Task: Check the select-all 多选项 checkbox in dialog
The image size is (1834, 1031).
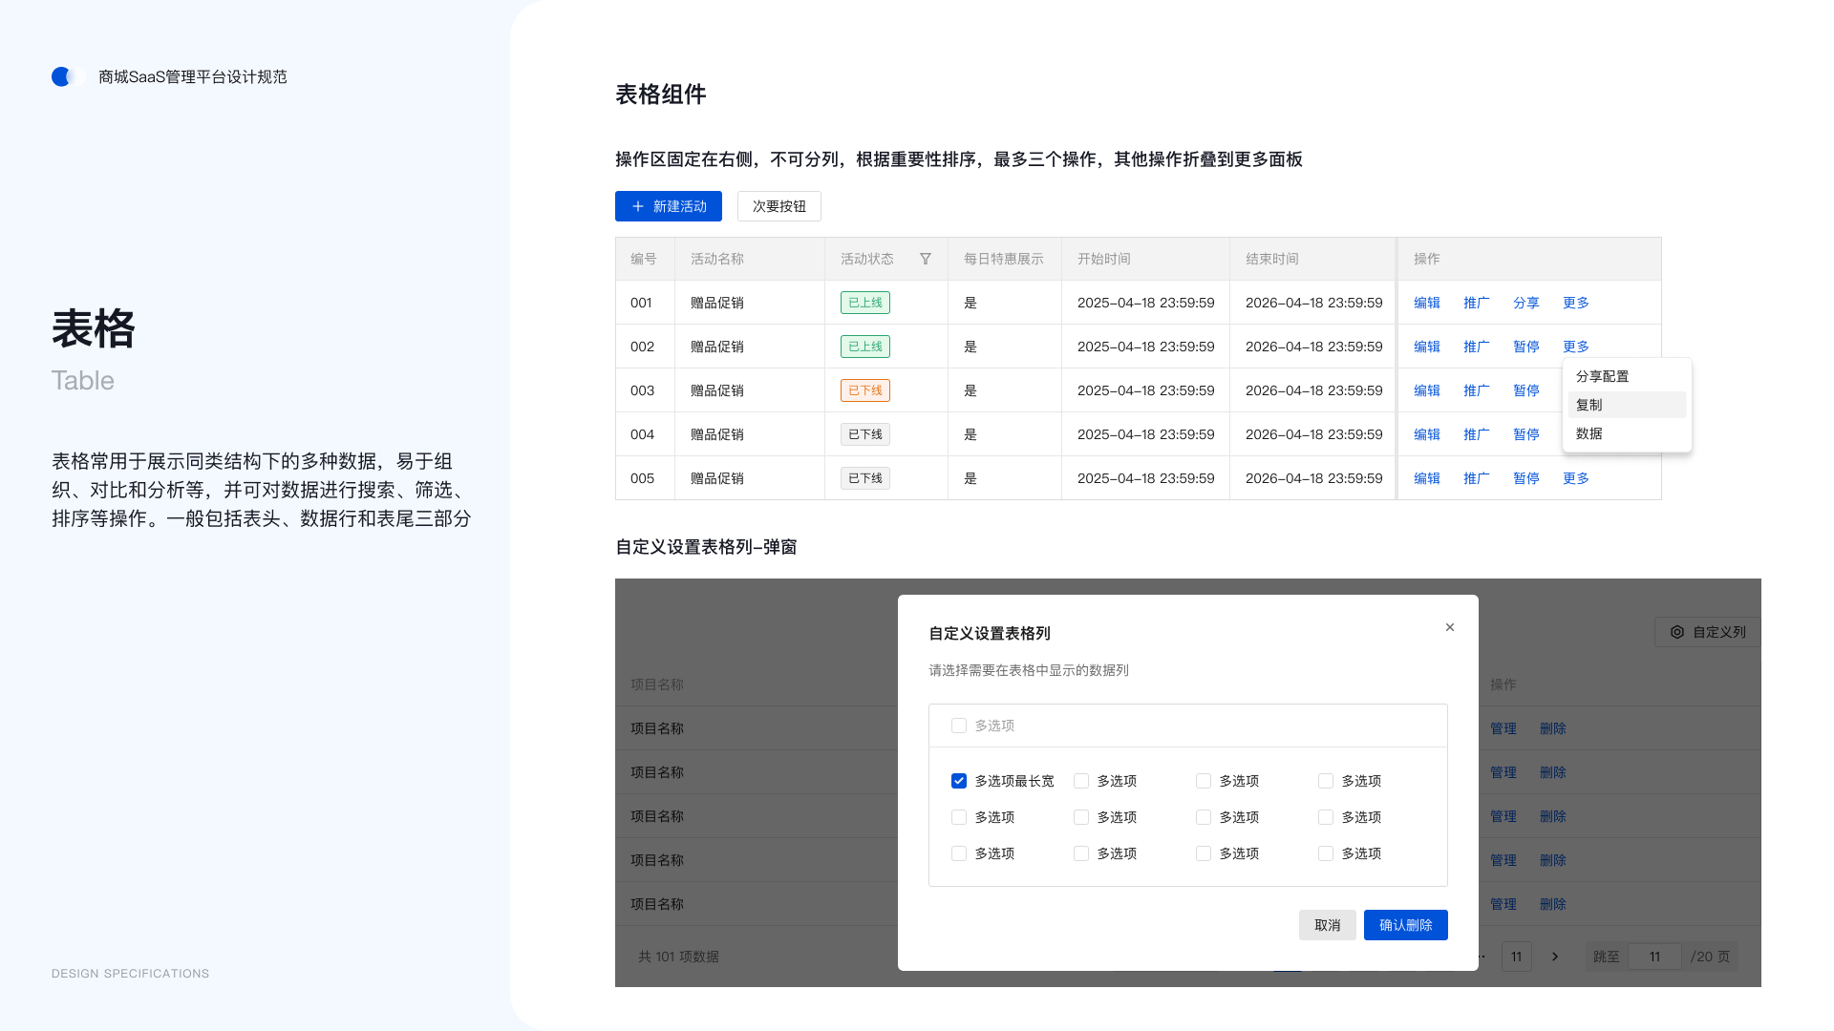Action: click(959, 726)
